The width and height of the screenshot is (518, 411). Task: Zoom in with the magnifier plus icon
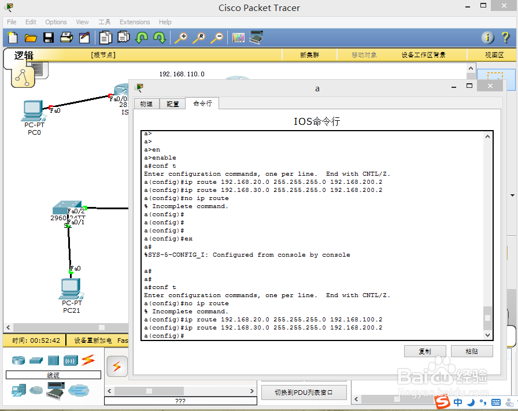pyautogui.click(x=181, y=38)
